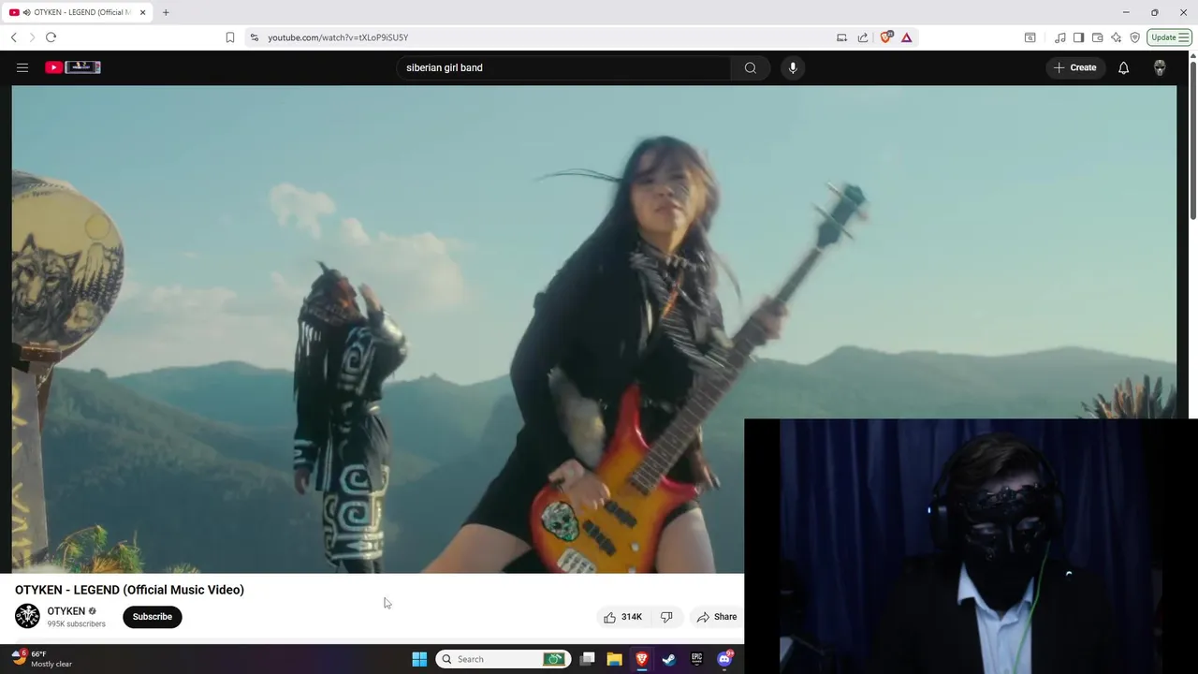Open OTYKEN channel avatar
Viewport: 1198px width, 674px height.
coord(27,616)
